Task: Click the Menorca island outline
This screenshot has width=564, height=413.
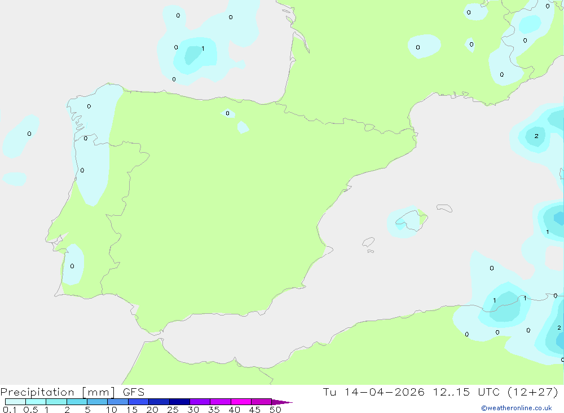Action: click(444, 208)
